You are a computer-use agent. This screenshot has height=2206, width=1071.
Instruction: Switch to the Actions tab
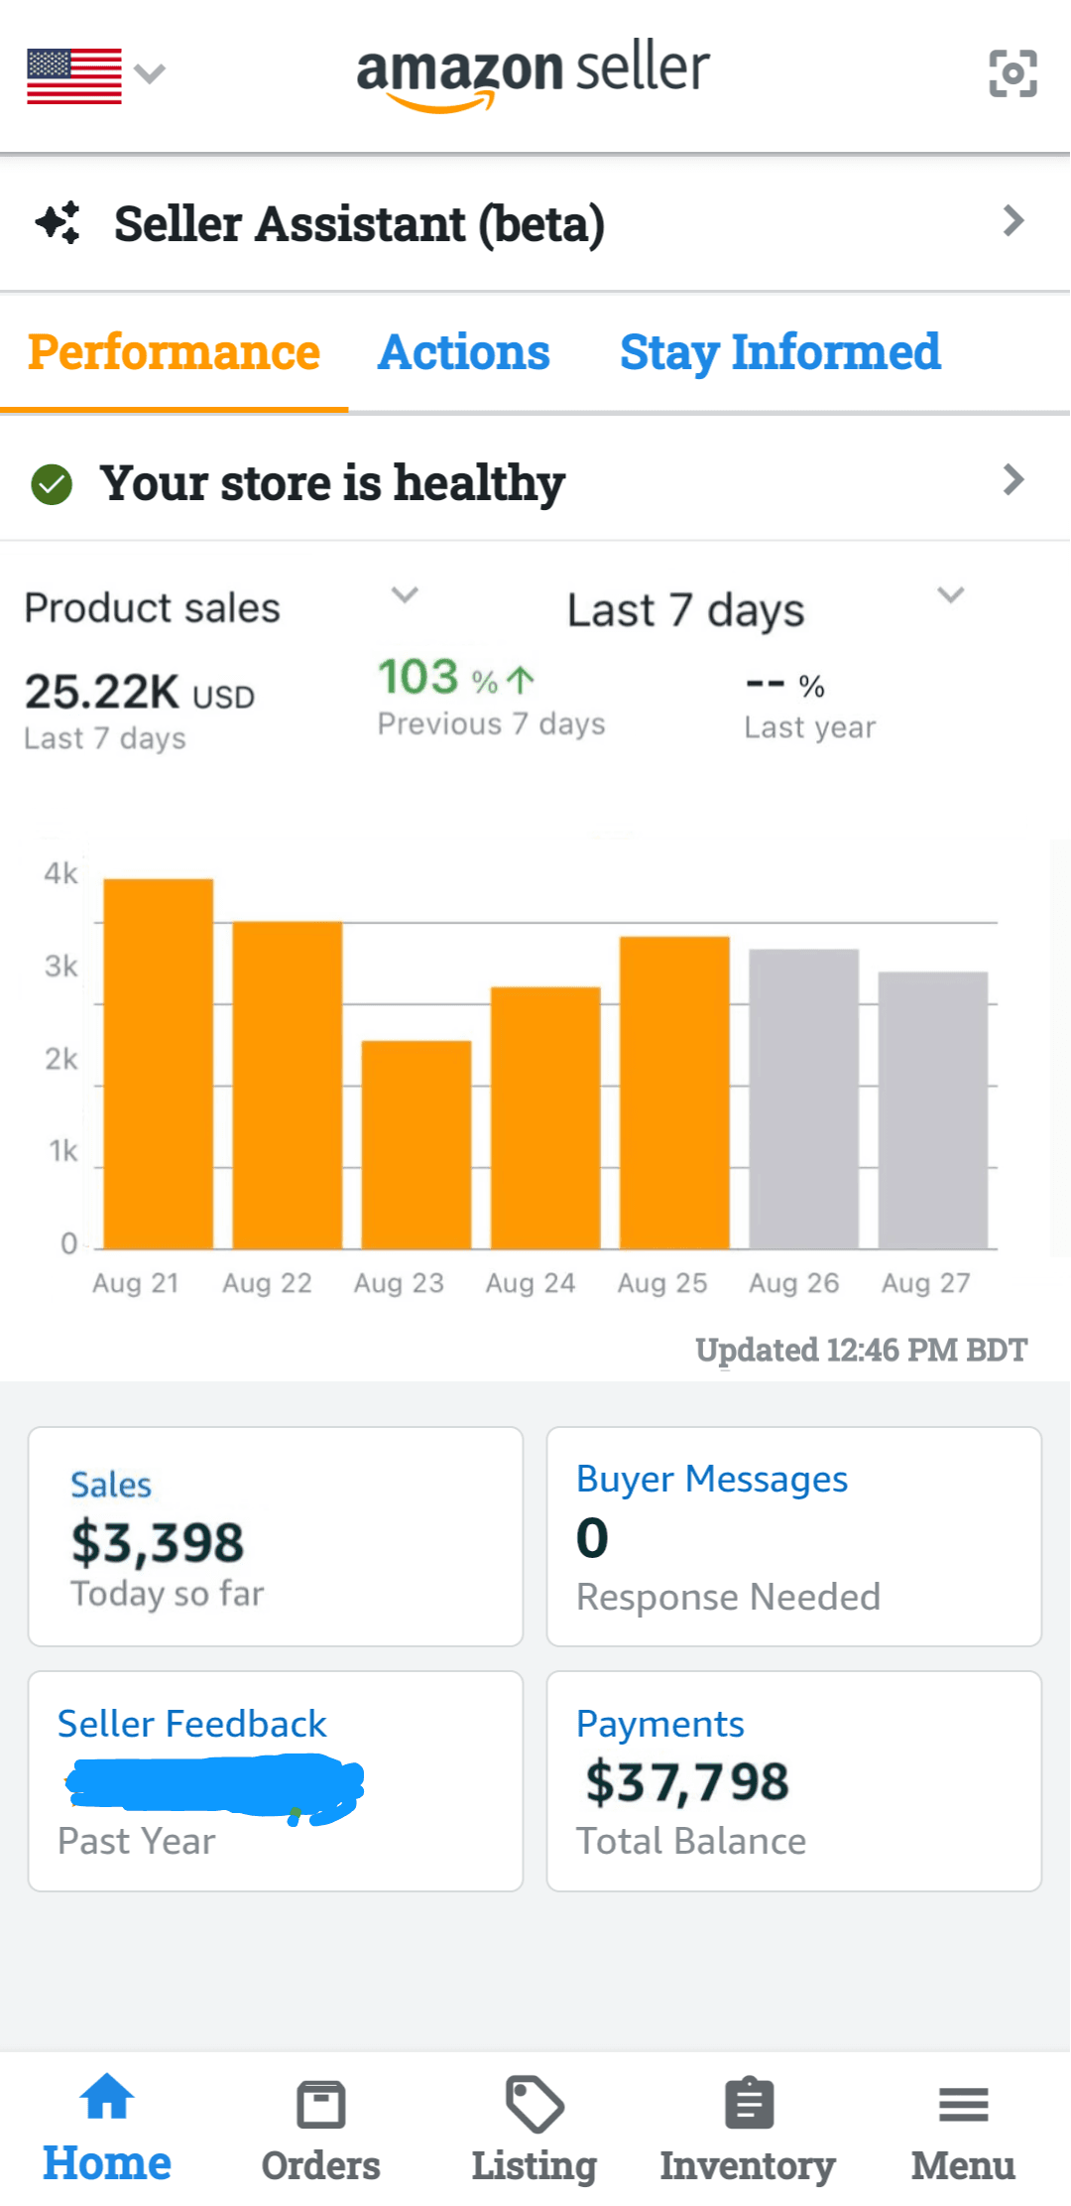pyautogui.click(x=463, y=353)
